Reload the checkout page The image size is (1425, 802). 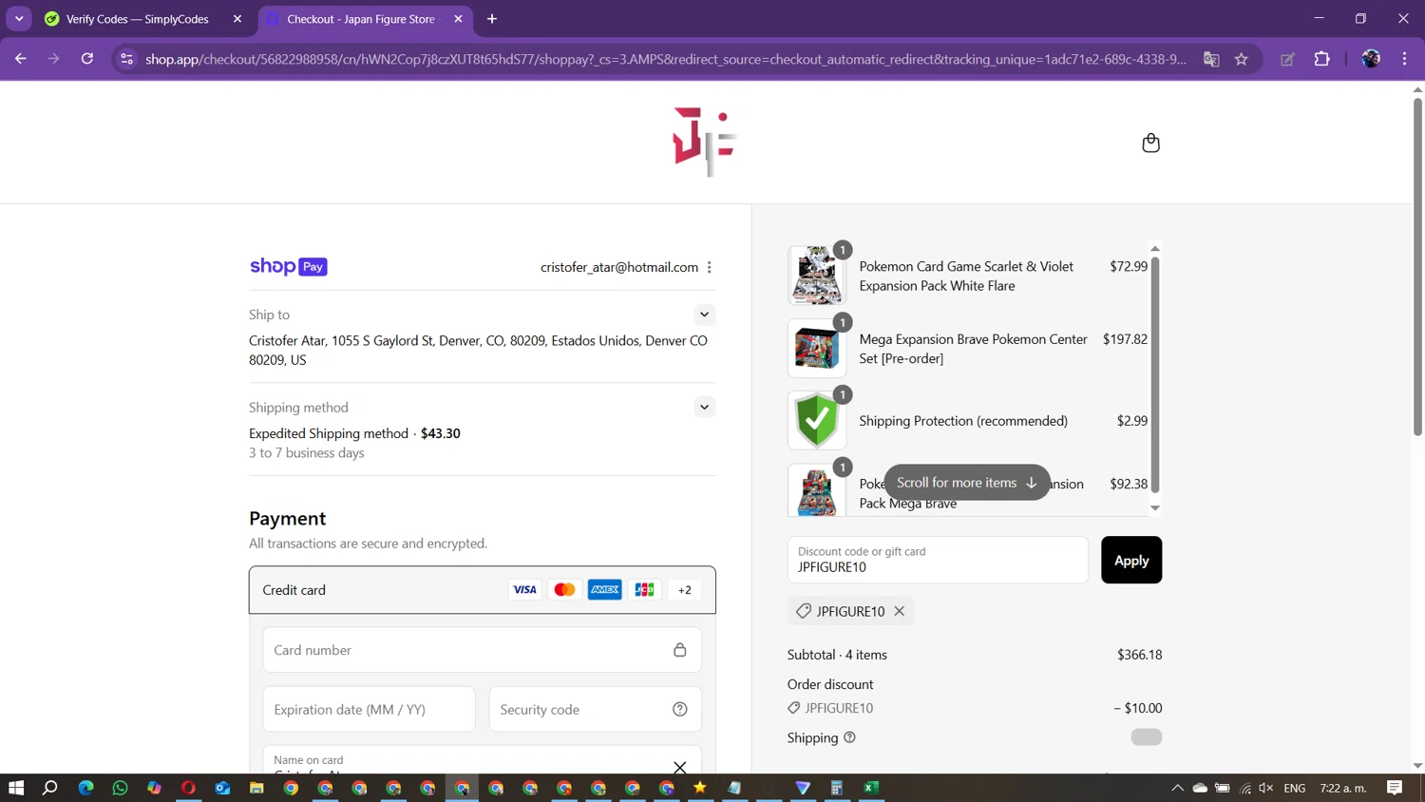[87, 59]
